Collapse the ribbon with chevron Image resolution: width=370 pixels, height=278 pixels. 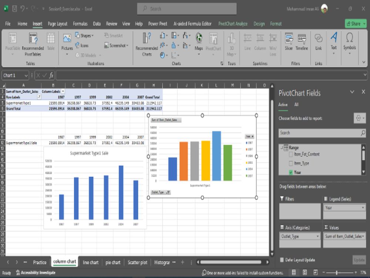[364, 62]
